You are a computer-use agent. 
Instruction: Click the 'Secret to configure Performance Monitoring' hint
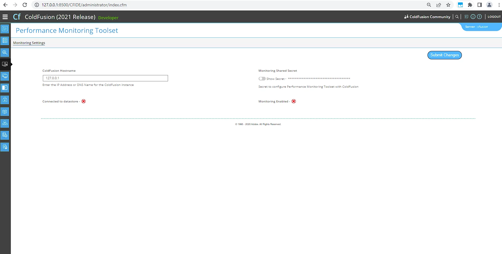308,87
